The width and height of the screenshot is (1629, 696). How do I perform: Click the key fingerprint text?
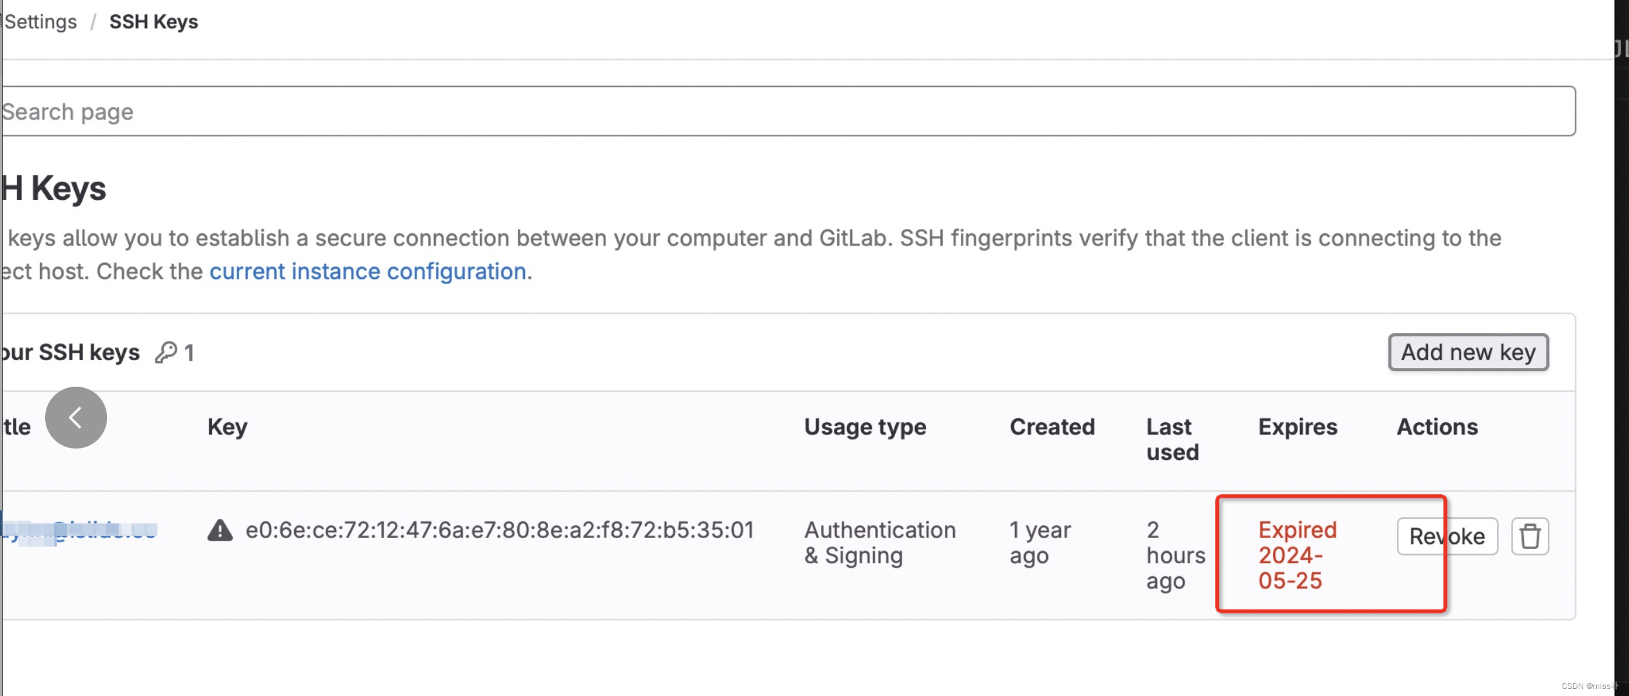500,530
